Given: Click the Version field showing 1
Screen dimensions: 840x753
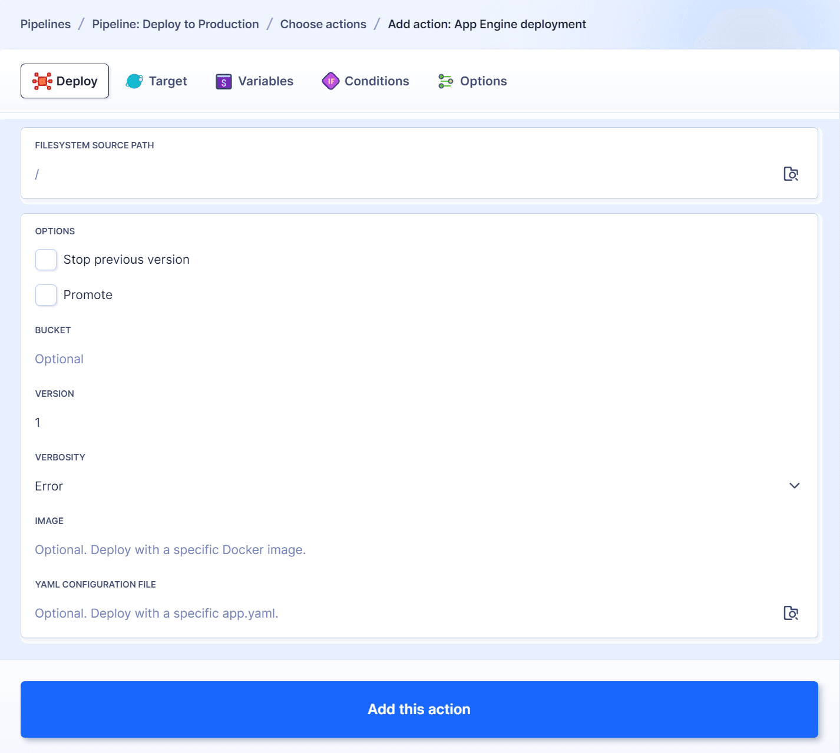Looking at the screenshot, I should point(236,422).
